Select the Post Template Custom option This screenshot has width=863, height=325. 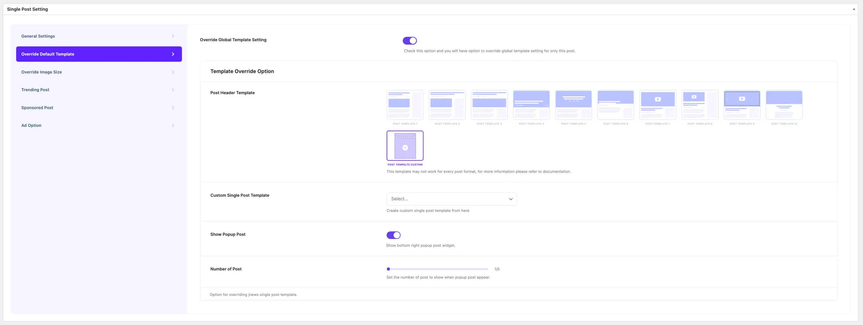(x=405, y=146)
